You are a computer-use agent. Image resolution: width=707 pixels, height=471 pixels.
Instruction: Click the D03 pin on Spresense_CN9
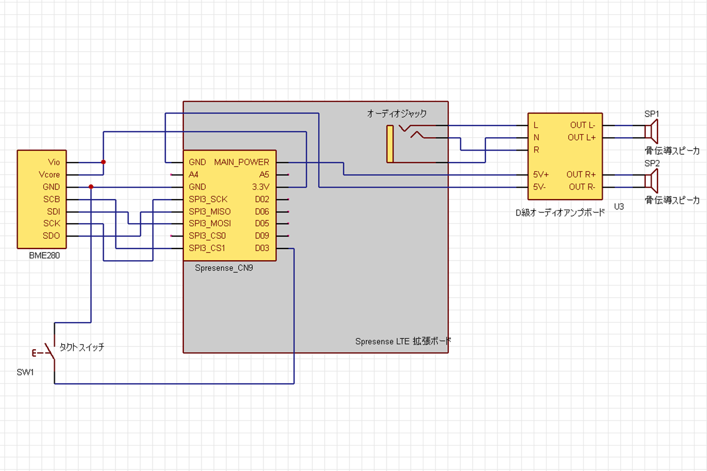pos(262,248)
